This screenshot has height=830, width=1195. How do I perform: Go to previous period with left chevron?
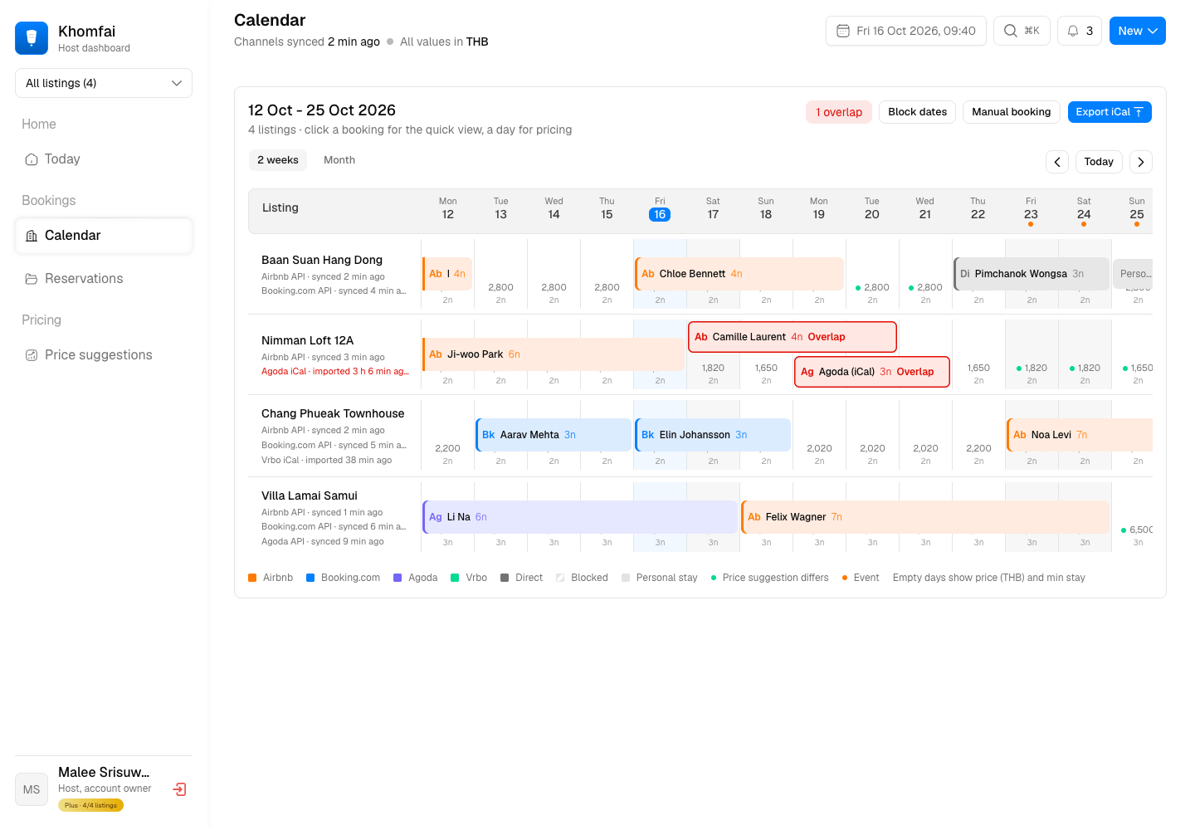point(1057,162)
